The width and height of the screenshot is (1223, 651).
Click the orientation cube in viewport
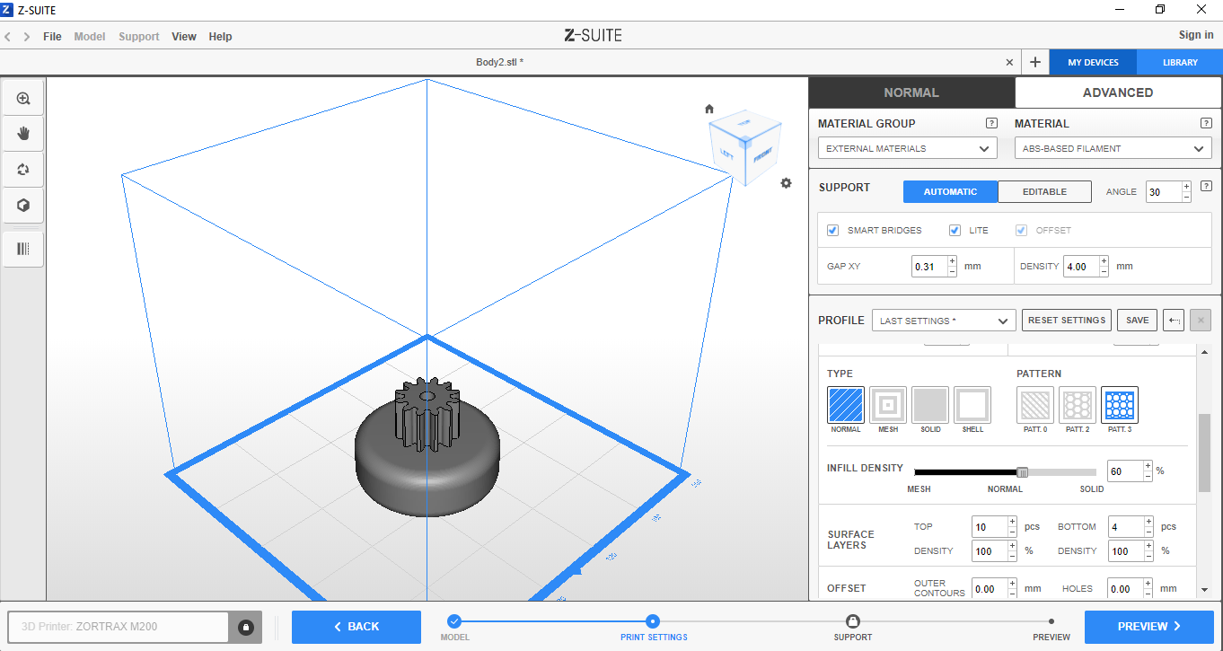(744, 147)
